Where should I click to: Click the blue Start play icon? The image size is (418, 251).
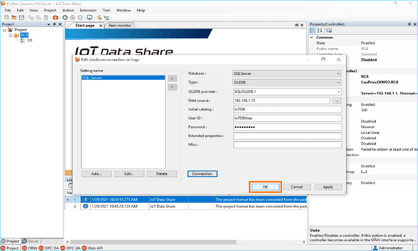tap(65, 17)
